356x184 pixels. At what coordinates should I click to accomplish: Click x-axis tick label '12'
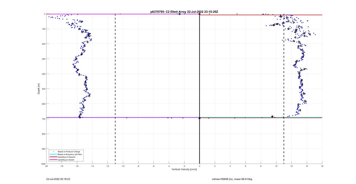point(292,166)
